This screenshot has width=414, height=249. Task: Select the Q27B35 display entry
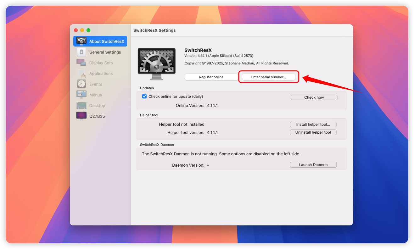(x=97, y=116)
